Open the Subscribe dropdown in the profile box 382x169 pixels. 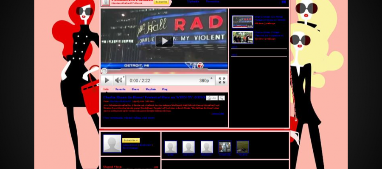[131, 140]
